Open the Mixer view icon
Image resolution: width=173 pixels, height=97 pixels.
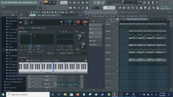point(133,8)
